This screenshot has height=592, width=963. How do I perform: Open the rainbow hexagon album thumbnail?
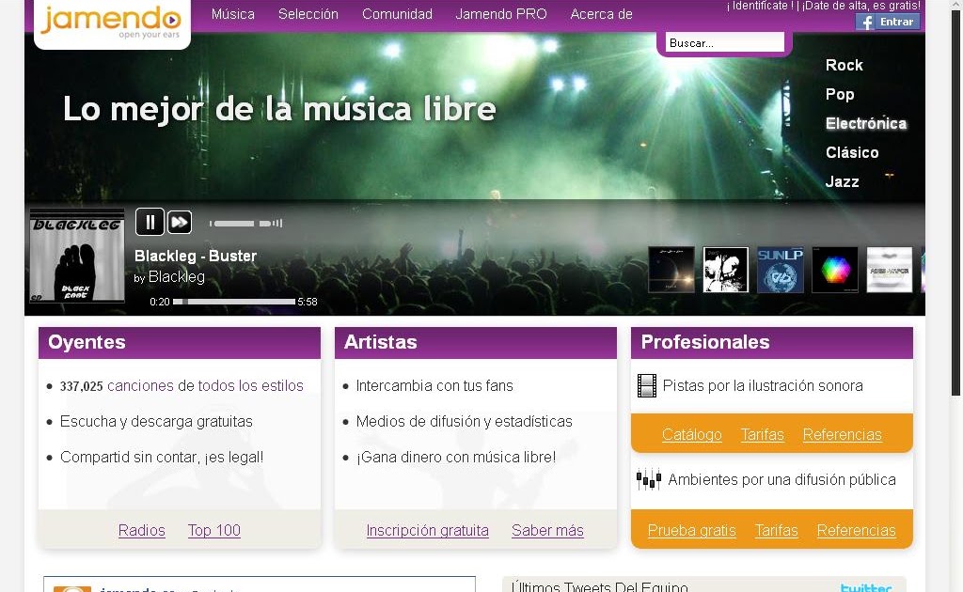[x=835, y=270]
